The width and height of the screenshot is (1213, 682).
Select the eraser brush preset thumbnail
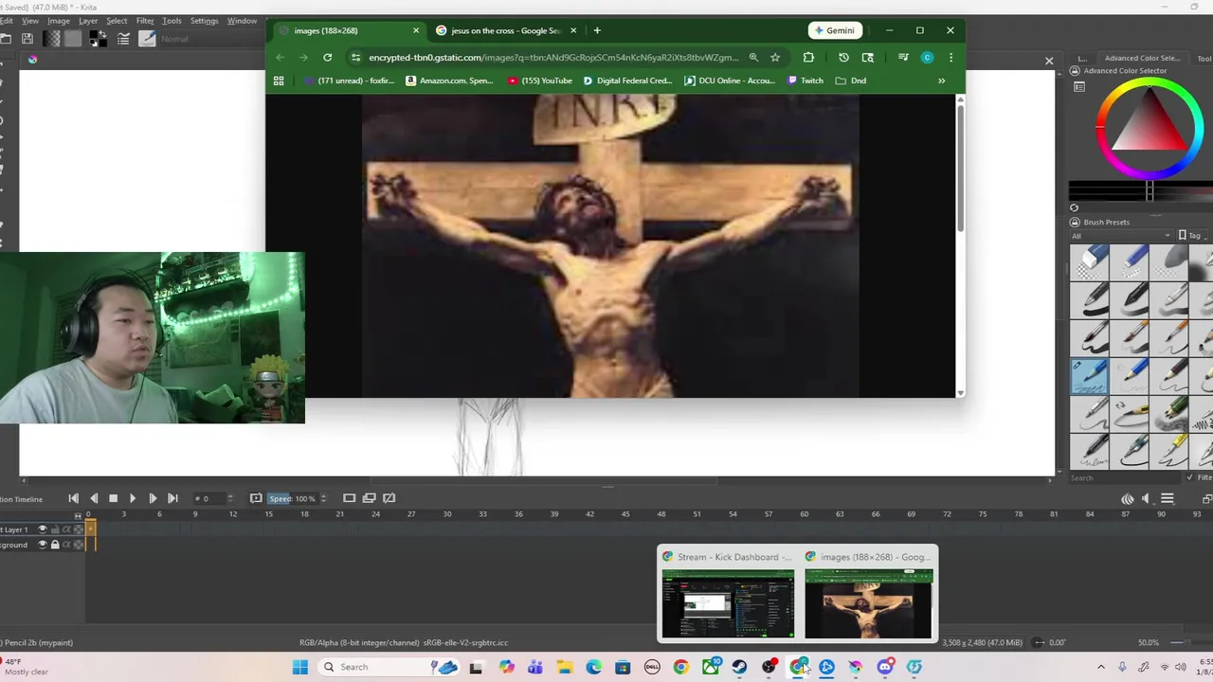click(1089, 261)
